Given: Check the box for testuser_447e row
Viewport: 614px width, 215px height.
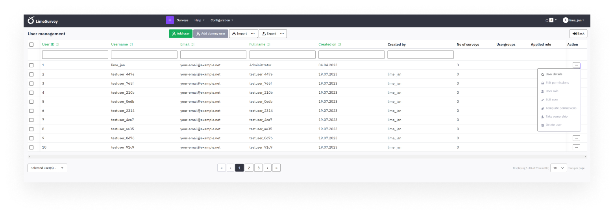Looking at the screenshot, I should [x=31, y=74].
